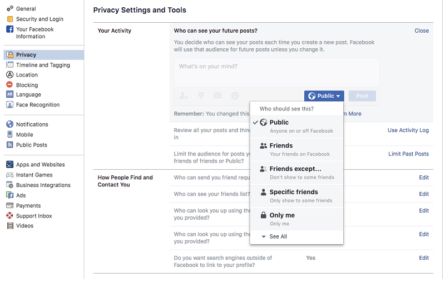Click the check-in location pin icon

(201, 96)
